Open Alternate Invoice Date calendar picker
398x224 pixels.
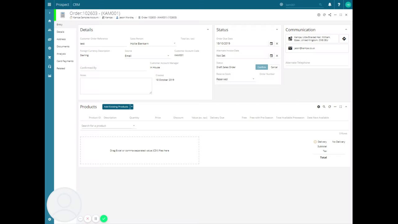click(x=271, y=56)
